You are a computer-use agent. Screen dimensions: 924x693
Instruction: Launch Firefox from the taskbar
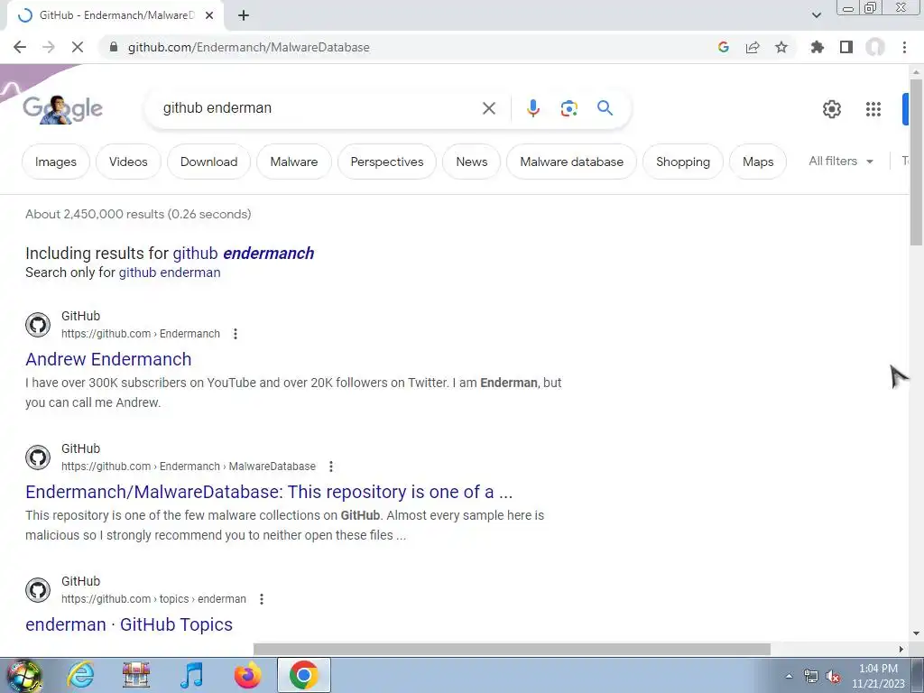point(247,675)
